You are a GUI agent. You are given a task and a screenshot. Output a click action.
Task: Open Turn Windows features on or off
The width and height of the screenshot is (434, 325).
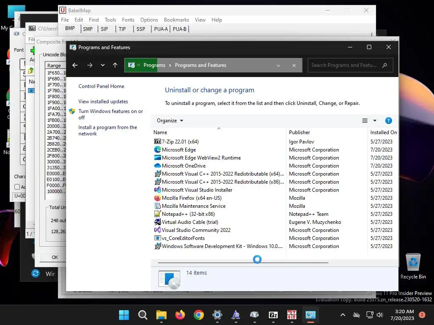point(111,114)
